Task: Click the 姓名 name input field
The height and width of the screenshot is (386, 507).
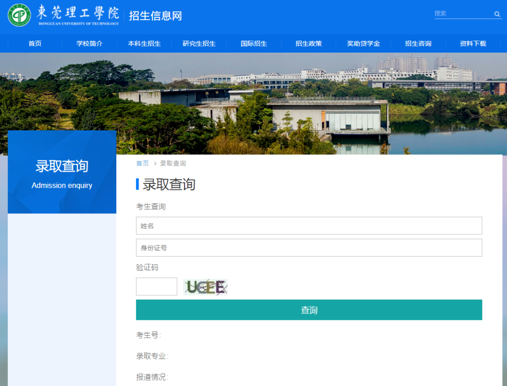Action: pyautogui.click(x=309, y=226)
